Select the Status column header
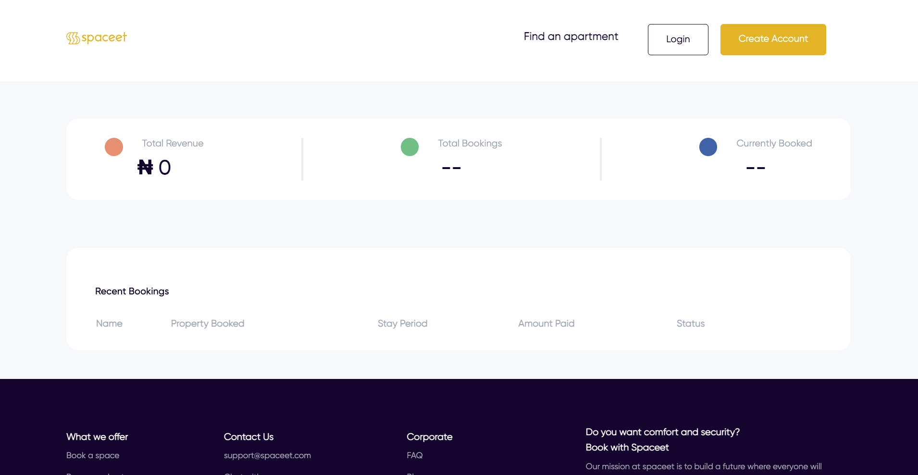 [x=691, y=324]
